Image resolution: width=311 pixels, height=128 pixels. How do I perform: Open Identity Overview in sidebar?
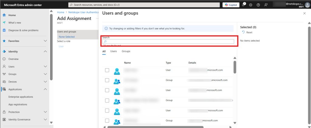[x=13, y=59]
